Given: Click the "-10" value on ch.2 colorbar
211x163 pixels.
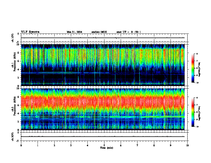Looking at the screenshot, I should coord(197,127).
